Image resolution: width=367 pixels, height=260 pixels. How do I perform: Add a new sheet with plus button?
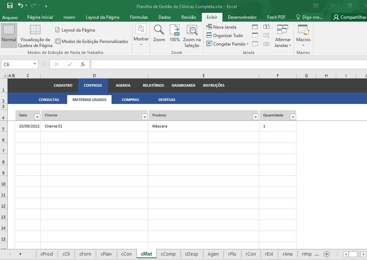click(x=326, y=254)
